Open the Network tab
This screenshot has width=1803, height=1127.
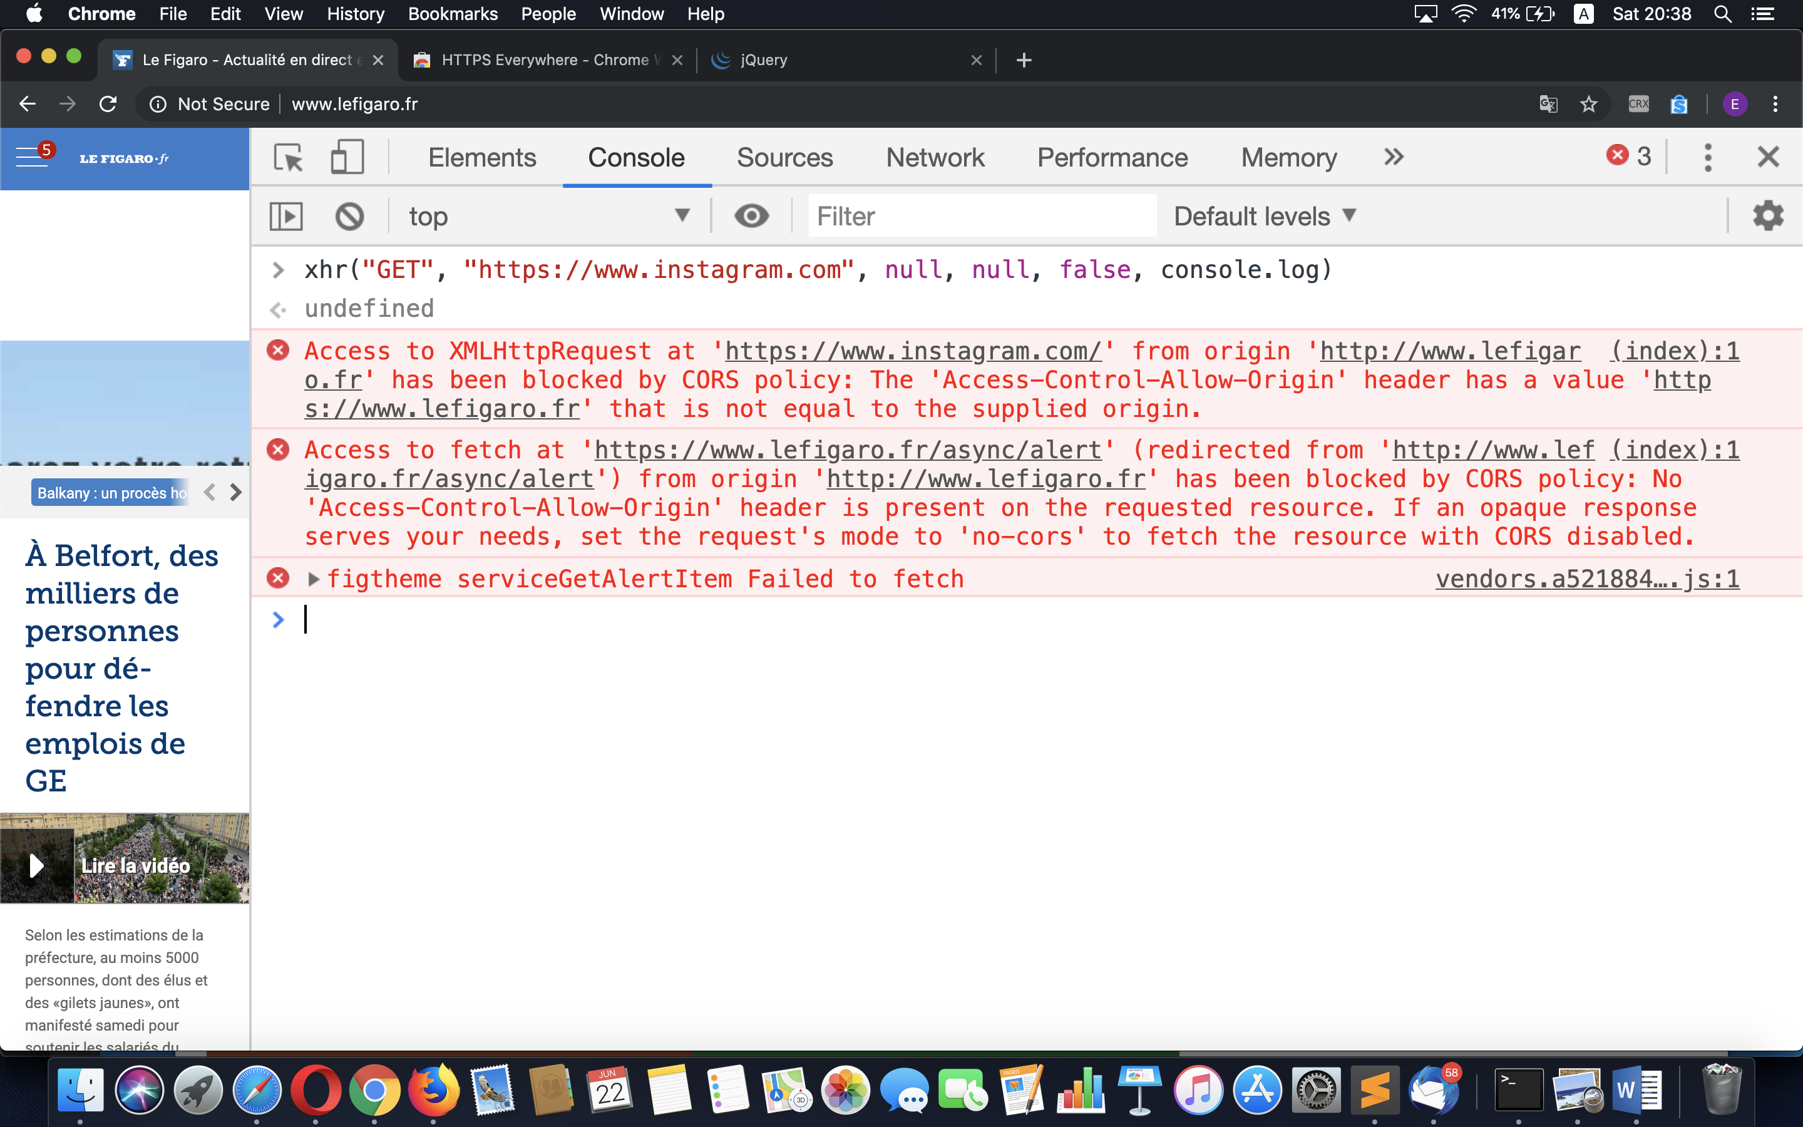tap(935, 157)
